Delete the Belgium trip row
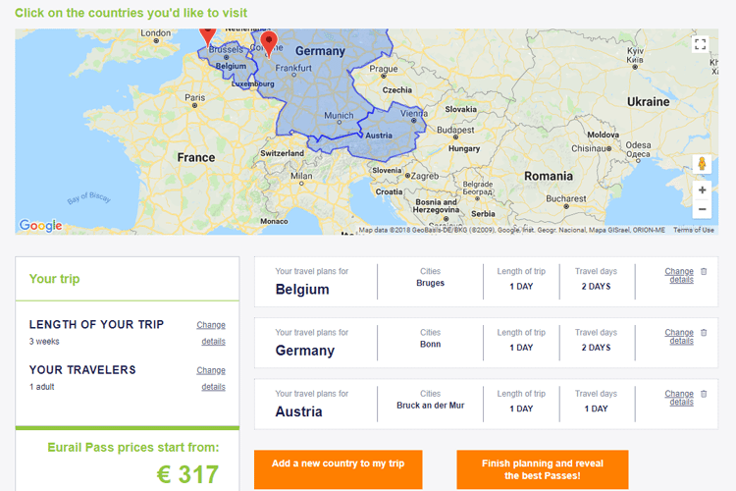The image size is (736, 491). tap(704, 272)
